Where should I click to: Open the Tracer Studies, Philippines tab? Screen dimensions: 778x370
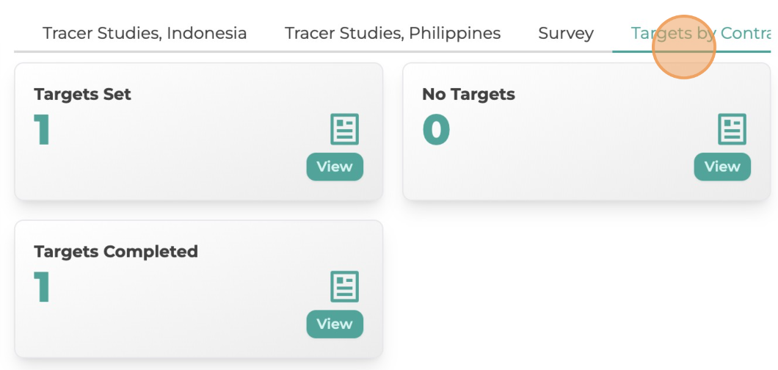point(393,33)
